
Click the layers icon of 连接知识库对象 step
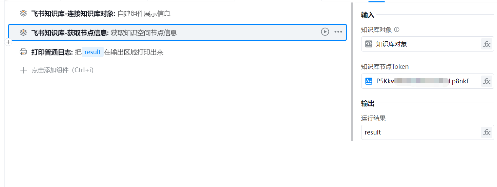tap(23, 13)
